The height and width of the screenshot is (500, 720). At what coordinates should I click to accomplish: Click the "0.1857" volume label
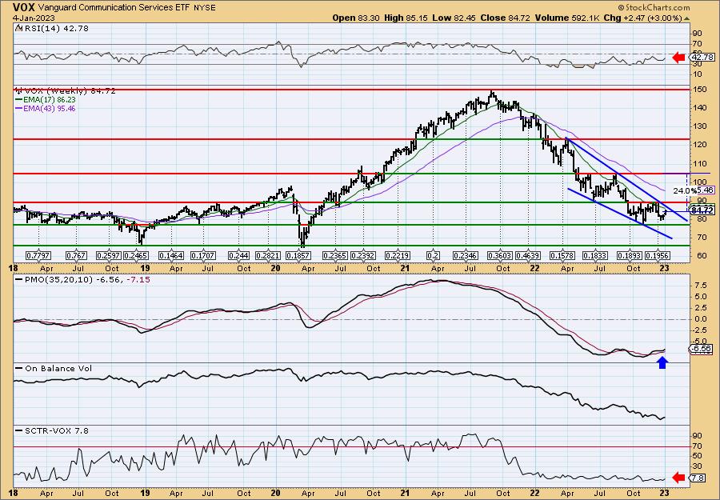click(298, 255)
